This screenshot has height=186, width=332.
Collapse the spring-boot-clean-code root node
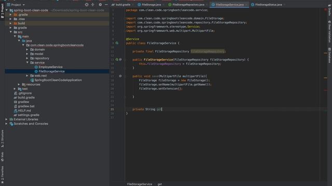pos(7,10)
